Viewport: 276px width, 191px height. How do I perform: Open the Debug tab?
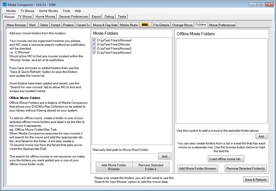[109, 16]
